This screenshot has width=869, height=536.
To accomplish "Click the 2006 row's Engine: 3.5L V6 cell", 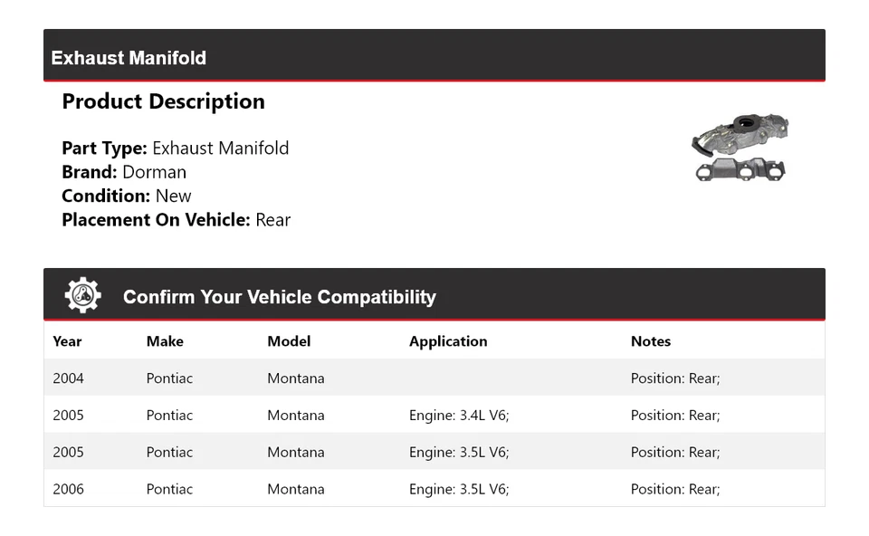I will [x=459, y=489].
